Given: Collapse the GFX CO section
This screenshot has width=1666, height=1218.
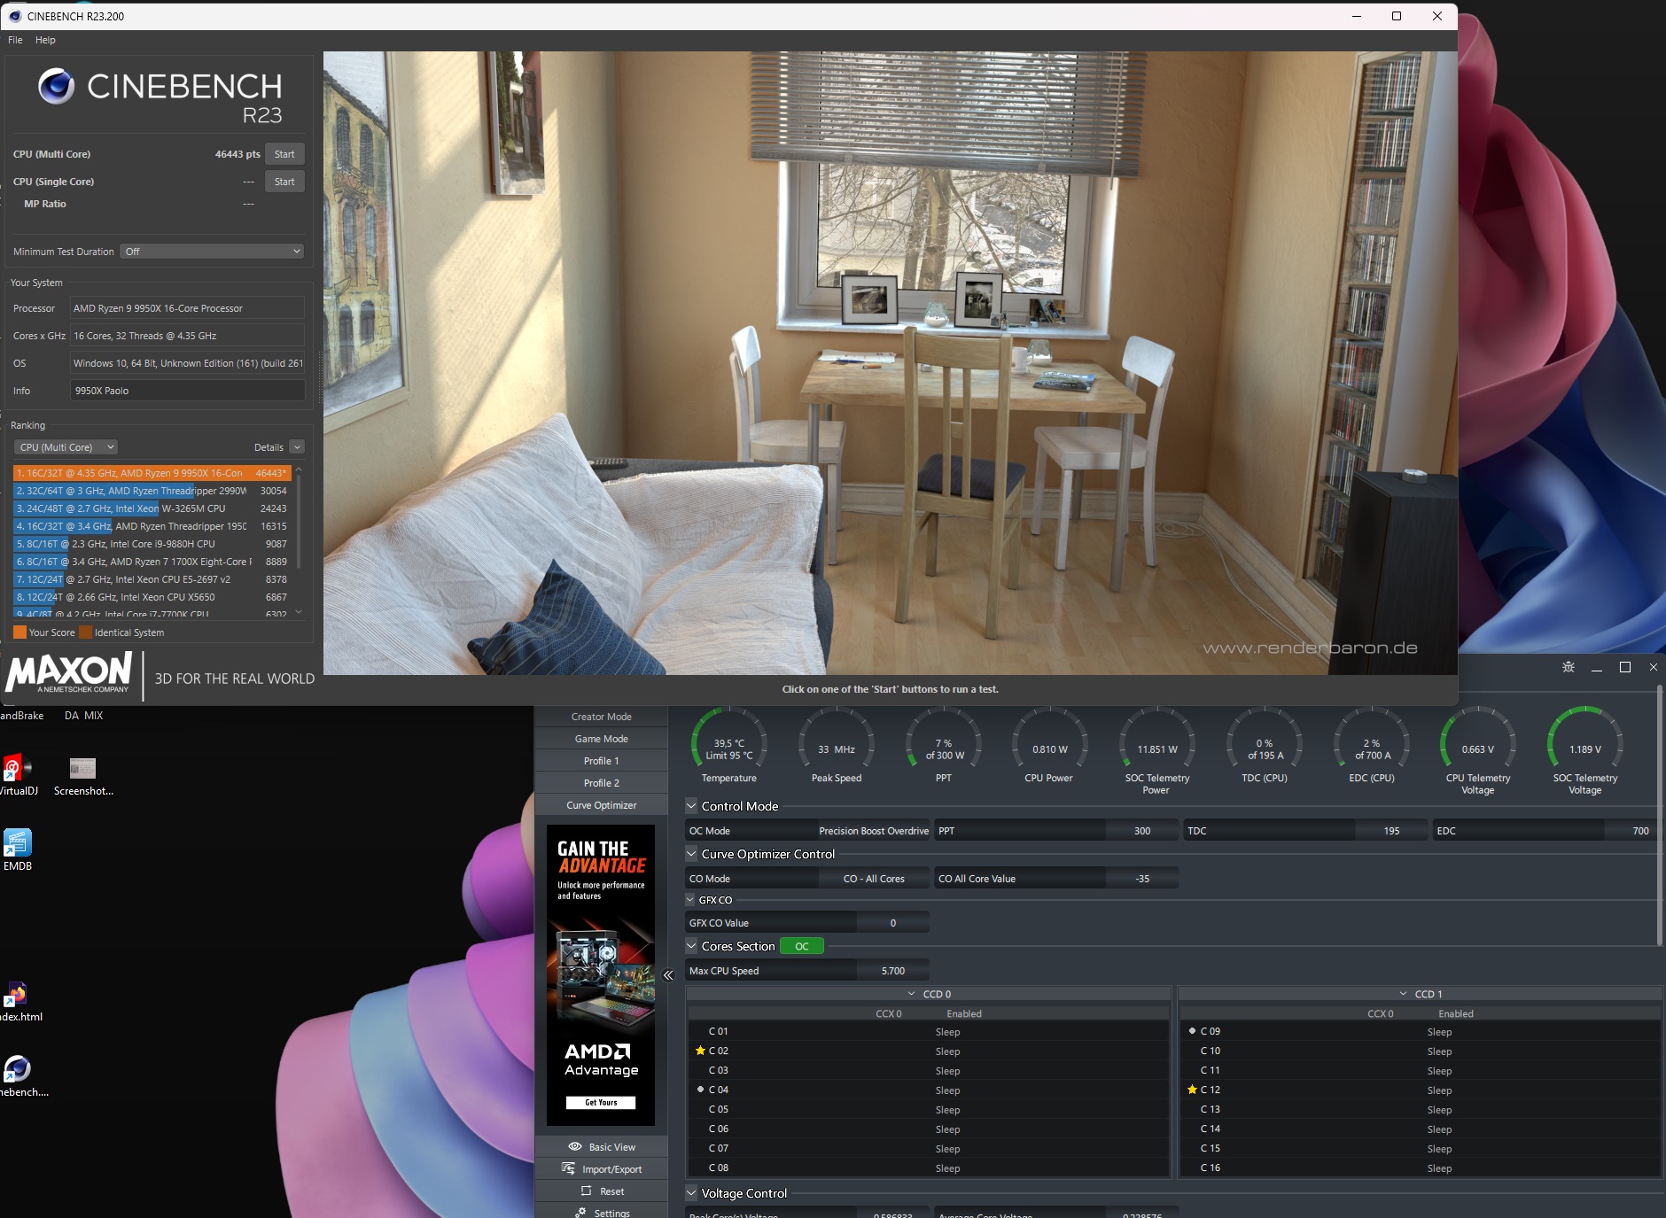Looking at the screenshot, I should tap(690, 900).
